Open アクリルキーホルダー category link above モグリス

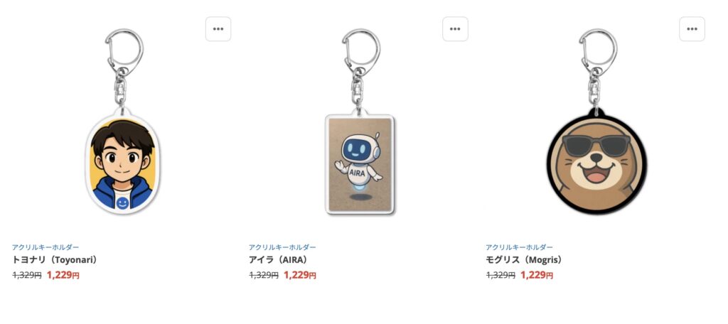pos(519,247)
